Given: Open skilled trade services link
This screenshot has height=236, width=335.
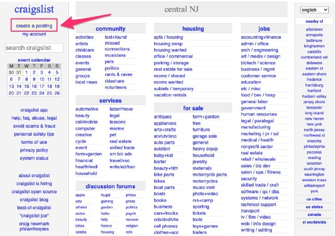Looking at the screenshot, I should click(x=122, y=148).
